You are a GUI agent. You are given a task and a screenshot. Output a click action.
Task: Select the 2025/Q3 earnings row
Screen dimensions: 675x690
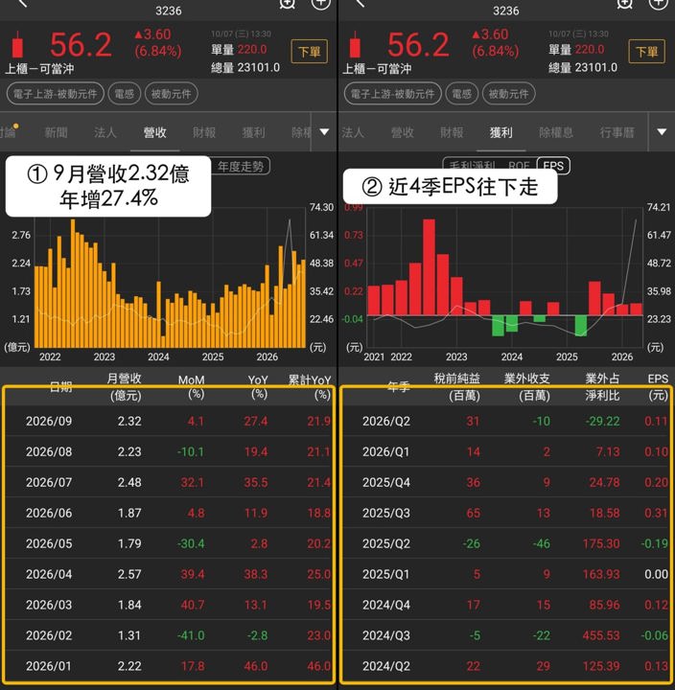[506, 513]
